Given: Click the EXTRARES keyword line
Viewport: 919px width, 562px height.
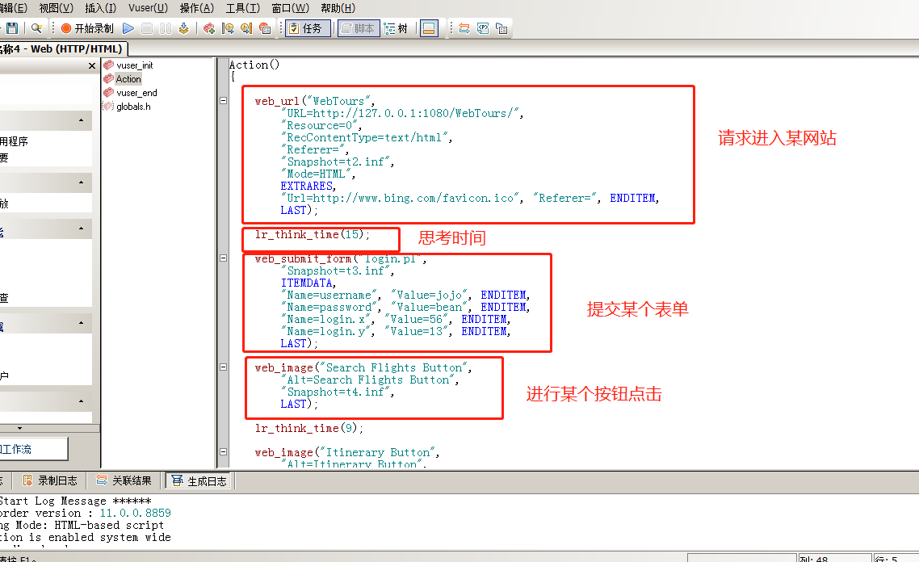Looking at the screenshot, I should 308,187.
